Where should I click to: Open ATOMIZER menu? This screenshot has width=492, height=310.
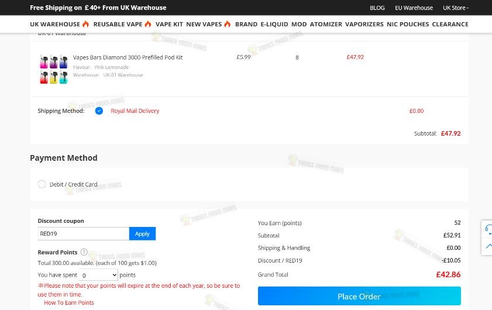click(x=326, y=24)
